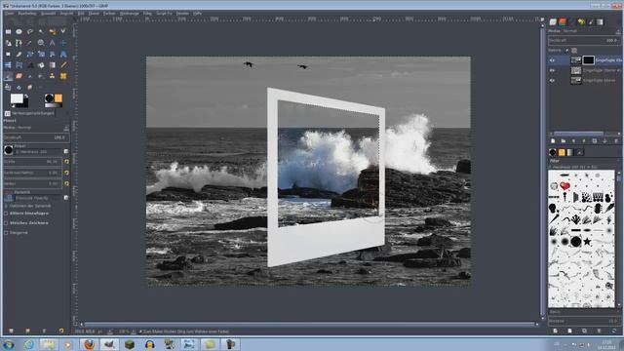Open the Datei menu
The image size is (624, 351).
pyautogui.click(x=9, y=13)
